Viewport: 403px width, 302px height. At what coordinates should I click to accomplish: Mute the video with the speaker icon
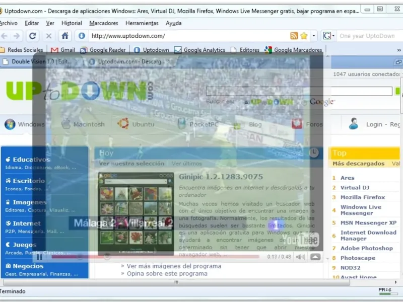pyautogui.click(x=300, y=257)
